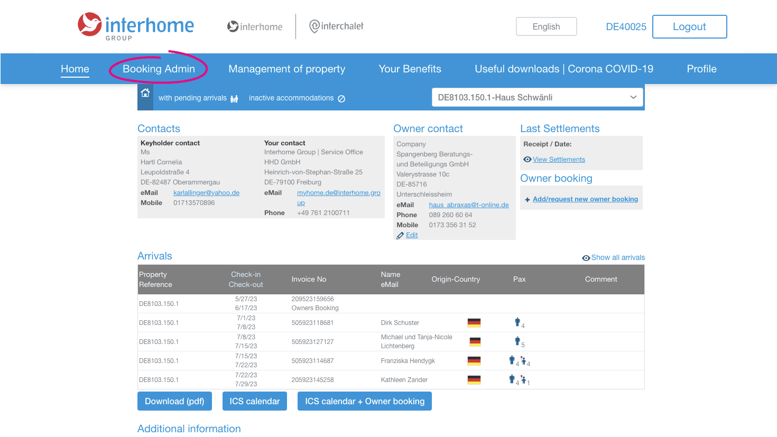
Task: Click the Interhome Group logo
Action: (136, 26)
